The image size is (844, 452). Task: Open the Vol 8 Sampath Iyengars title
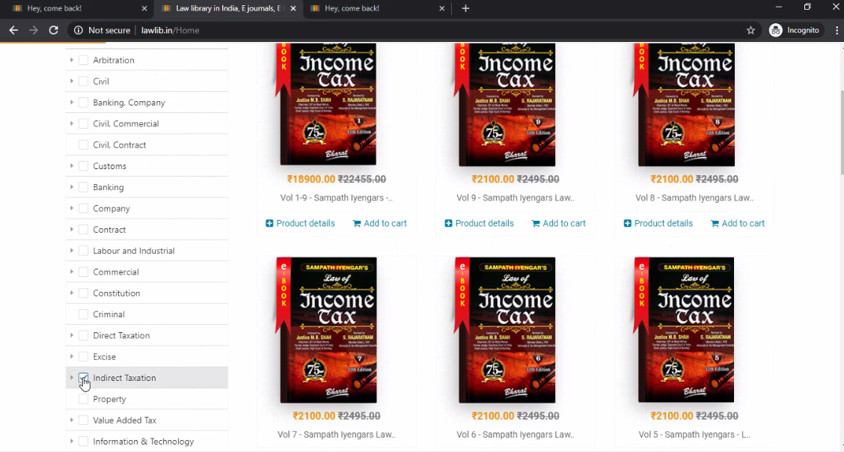point(694,198)
